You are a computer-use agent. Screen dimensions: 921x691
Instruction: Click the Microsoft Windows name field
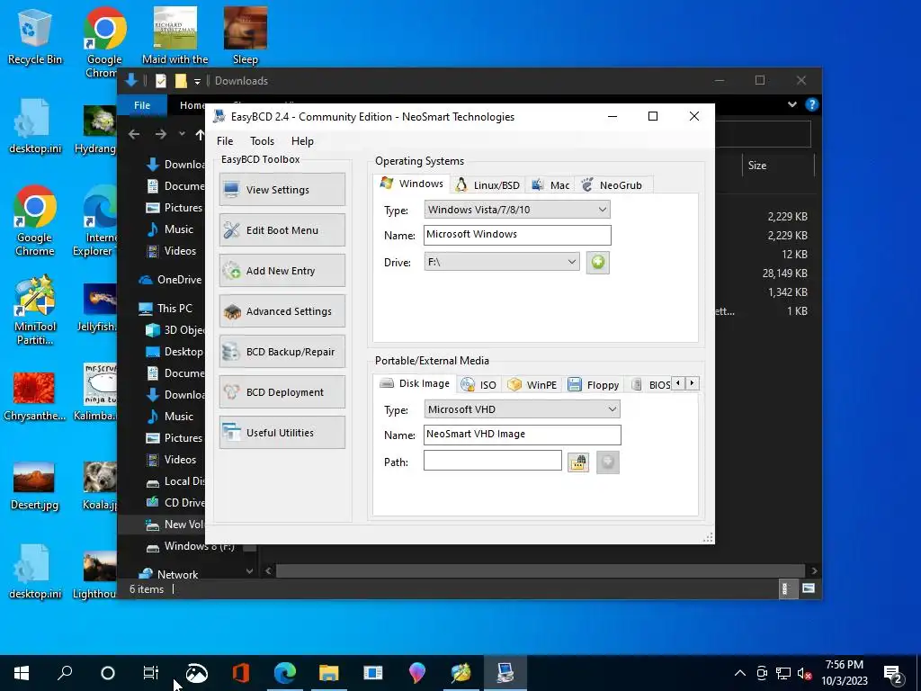click(517, 235)
